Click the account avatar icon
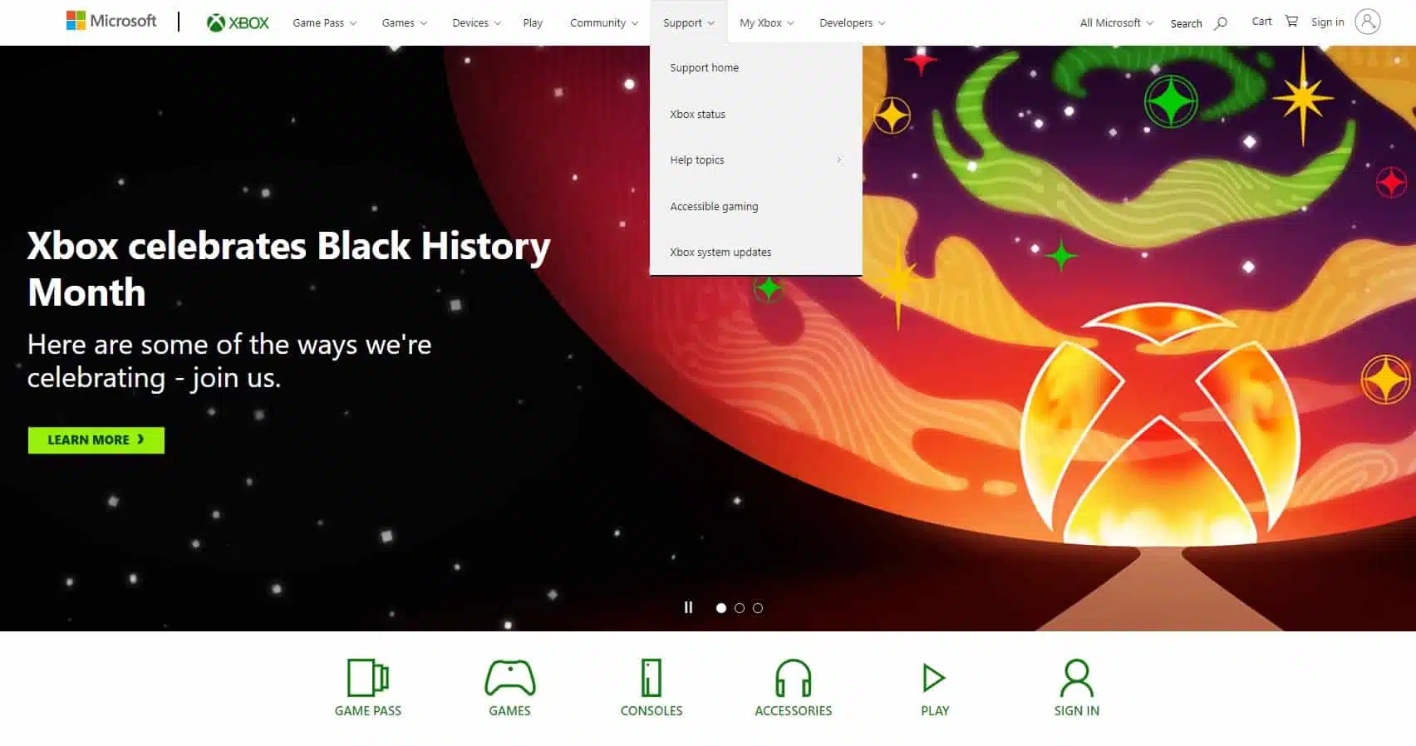The height and width of the screenshot is (746, 1416). pyautogui.click(x=1367, y=22)
